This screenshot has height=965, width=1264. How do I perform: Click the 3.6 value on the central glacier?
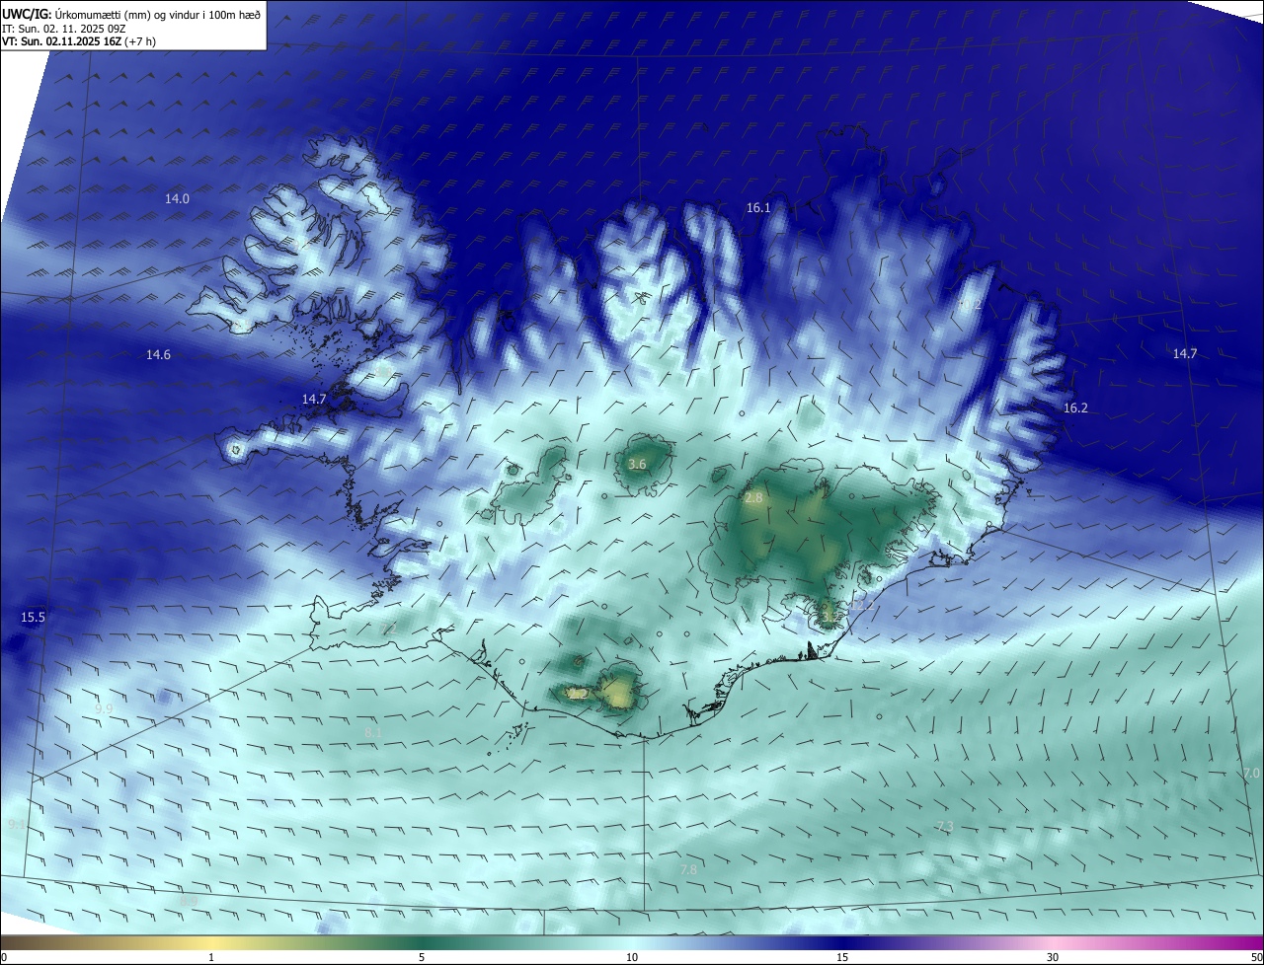pyautogui.click(x=637, y=464)
